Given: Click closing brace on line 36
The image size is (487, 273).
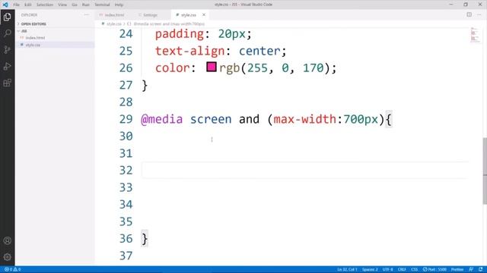Looking at the screenshot, I should point(145,239).
